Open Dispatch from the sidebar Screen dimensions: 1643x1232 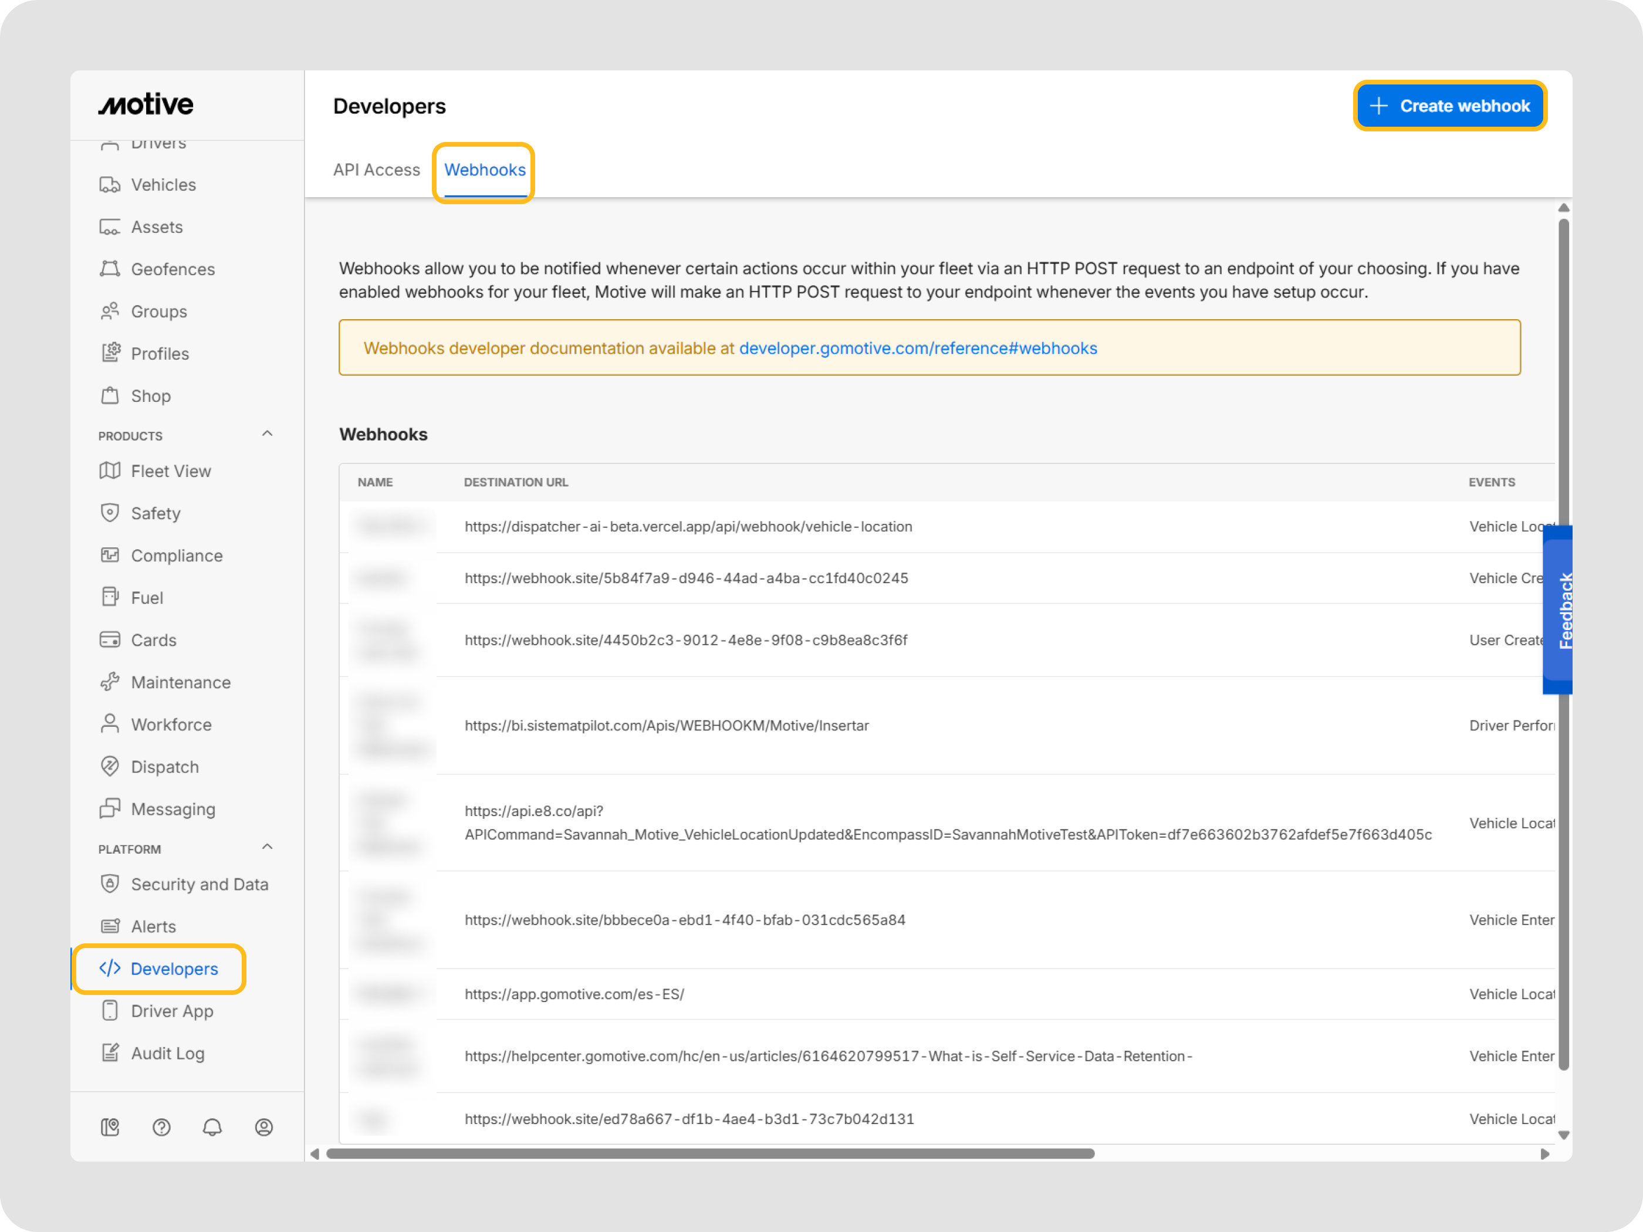point(164,766)
